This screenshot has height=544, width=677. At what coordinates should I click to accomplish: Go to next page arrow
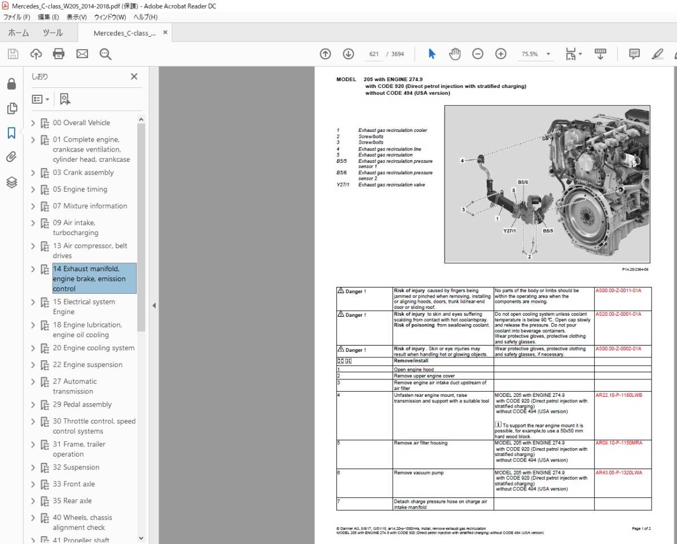pyautogui.click(x=348, y=54)
